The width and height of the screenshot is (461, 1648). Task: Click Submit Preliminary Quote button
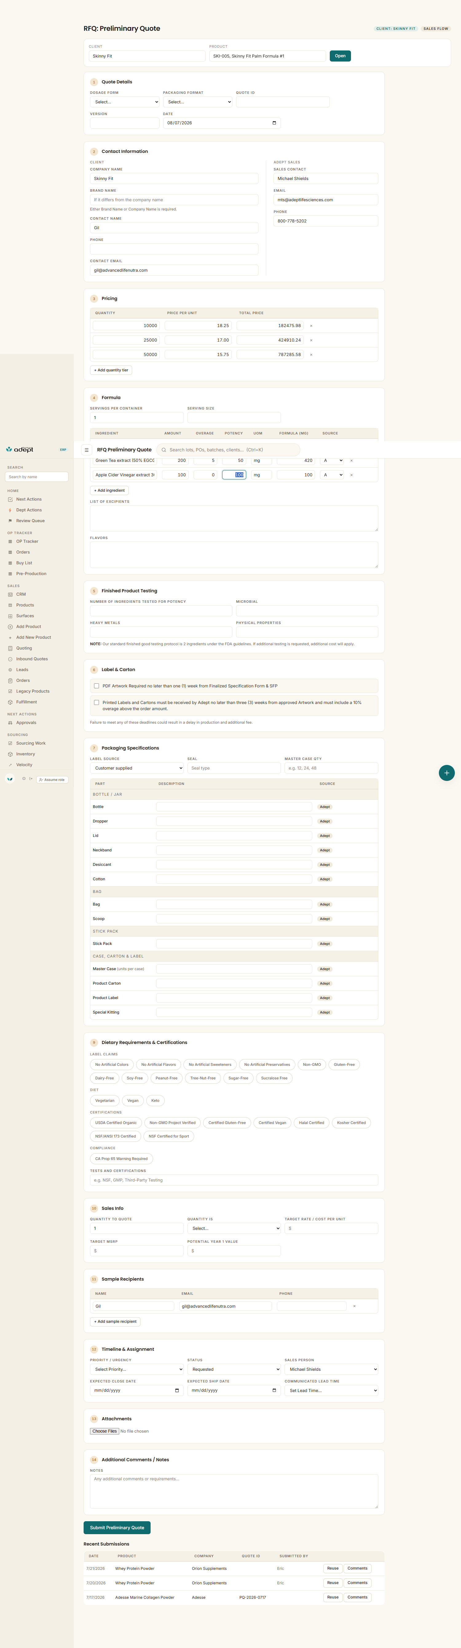[117, 1528]
